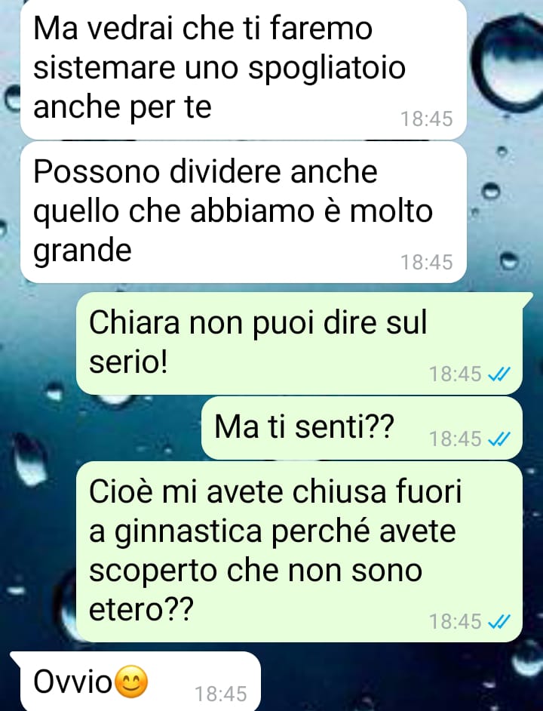Select the 'Possono dividere anche' message bubble
The image size is (543, 711).
pyautogui.click(x=244, y=212)
